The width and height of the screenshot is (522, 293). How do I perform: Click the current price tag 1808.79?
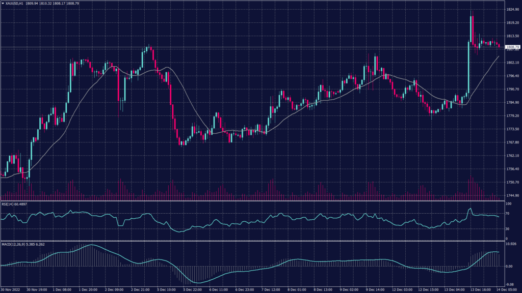[x=511, y=47]
